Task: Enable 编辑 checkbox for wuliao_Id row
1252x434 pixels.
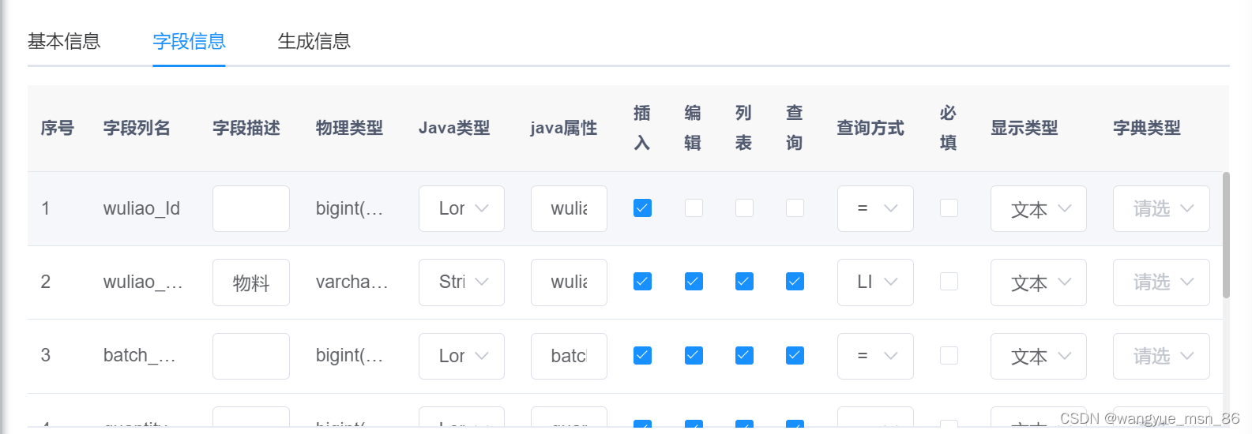Action: click(x=694, y=208)
